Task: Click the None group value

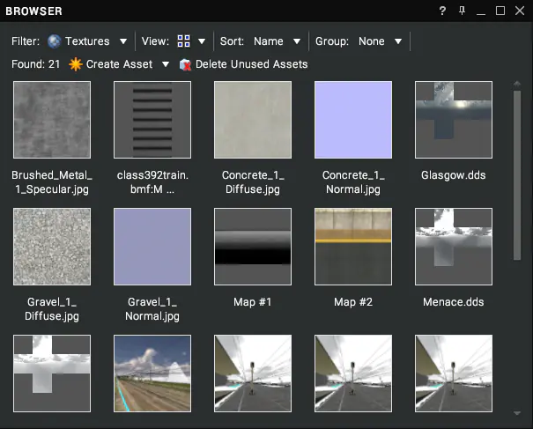Action: [372, 41]
